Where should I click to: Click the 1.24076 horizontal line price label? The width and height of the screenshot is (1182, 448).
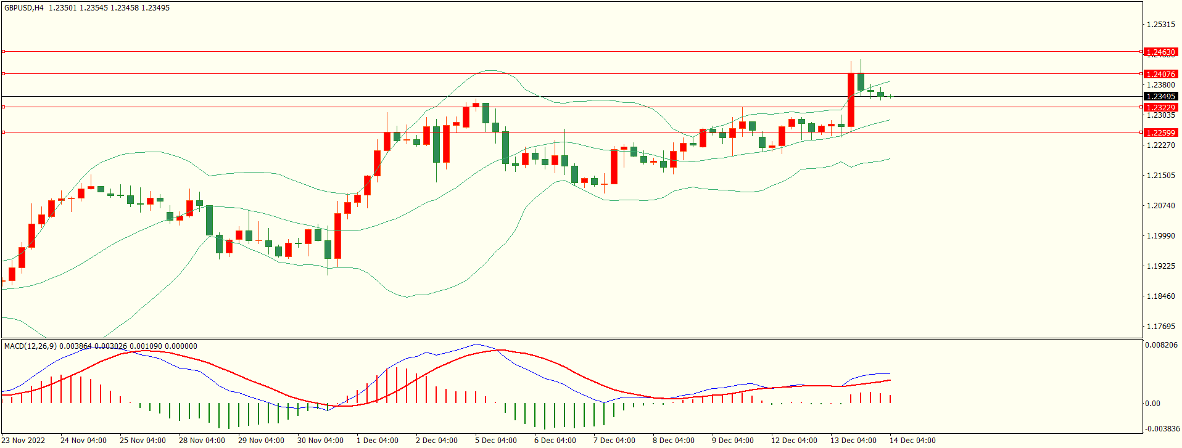click(x=1160, y=75)
